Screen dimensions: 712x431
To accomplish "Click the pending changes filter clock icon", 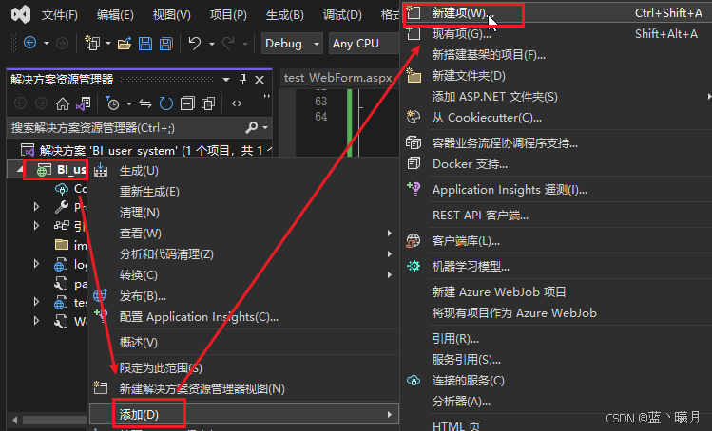I will click(x=112, y=103).
